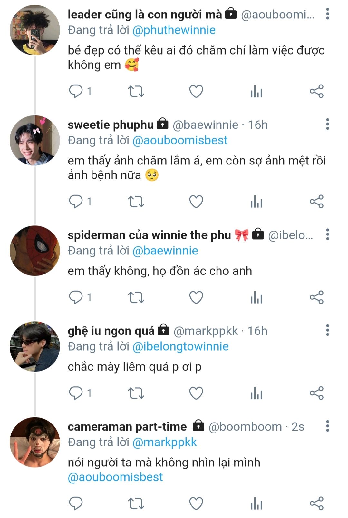Image resolution: width=348 pixels, height=518 pixels.
Task: Open more options for sweetie phuphu's tweet
Action: (x=327, y=124)
